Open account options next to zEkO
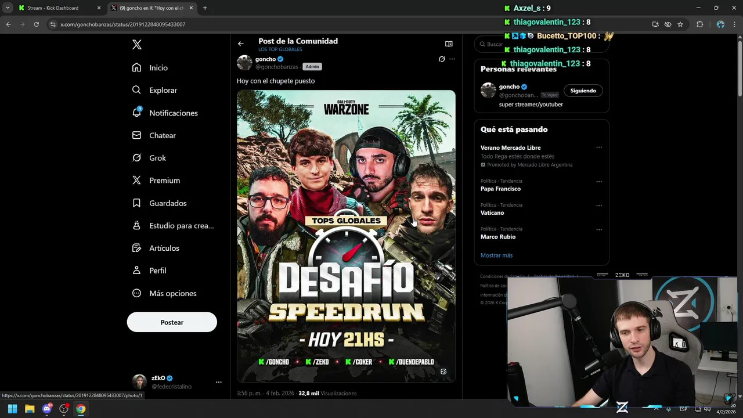Image resolution: width=743 pixels, height=418 pixels. coord(219,382)
